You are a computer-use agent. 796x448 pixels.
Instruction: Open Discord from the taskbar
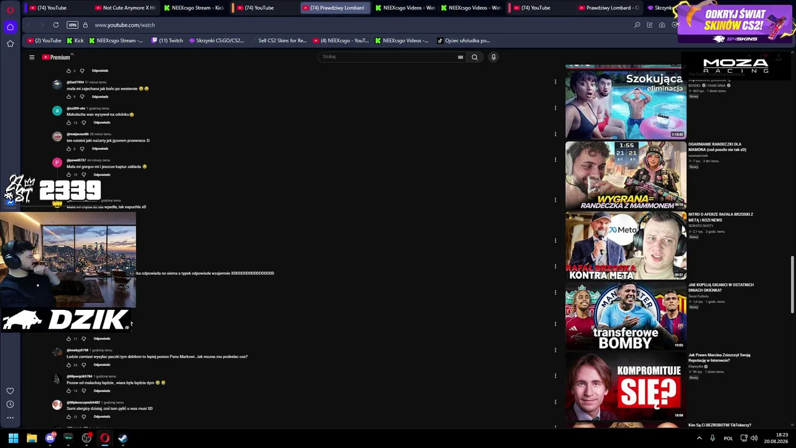tap(50, 438)
